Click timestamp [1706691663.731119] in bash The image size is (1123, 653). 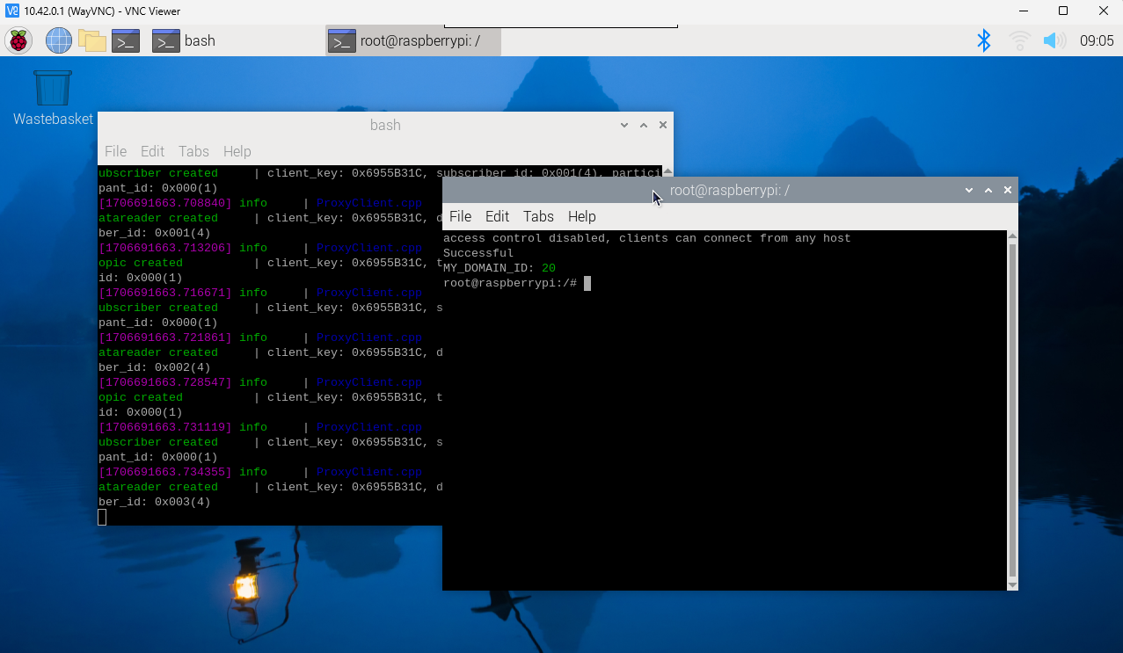tap(165, 427)
